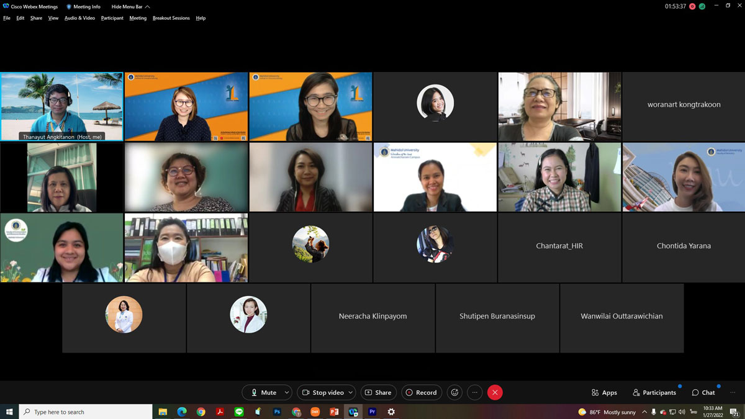
Task: Open the more options ellipsis button
Action: click(474, 392)
